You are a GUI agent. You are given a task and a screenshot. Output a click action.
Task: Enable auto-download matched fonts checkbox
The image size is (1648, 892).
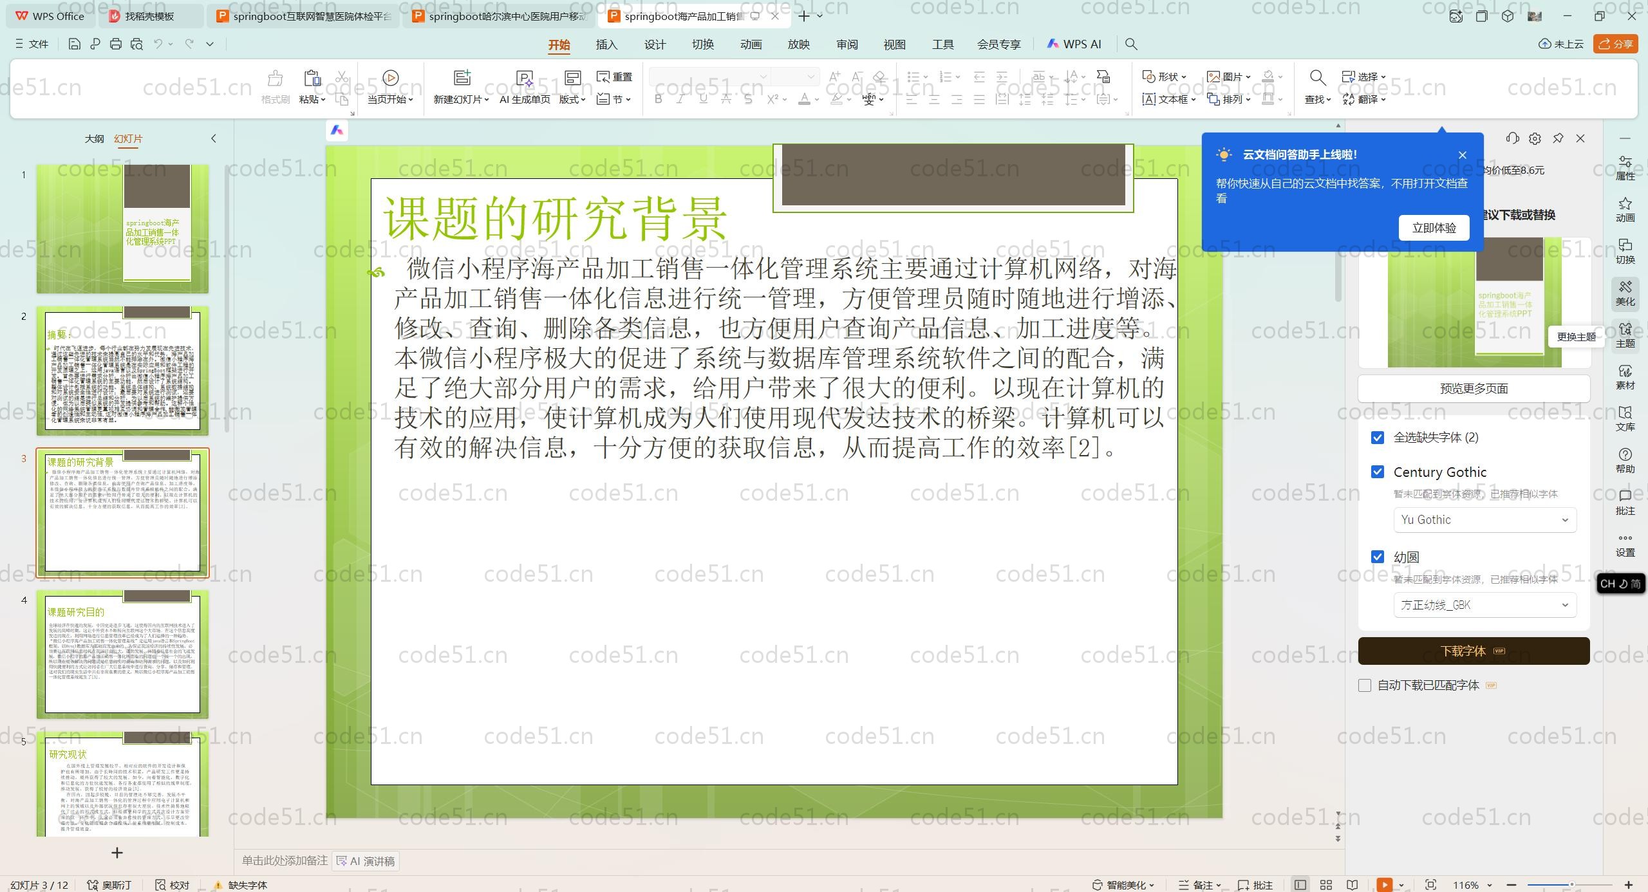click(1365, 685)
